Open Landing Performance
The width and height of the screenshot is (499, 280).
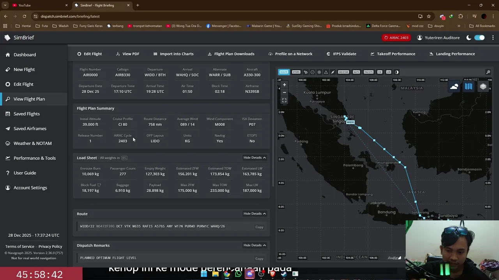pyautogui.click(x=452, y=54)
